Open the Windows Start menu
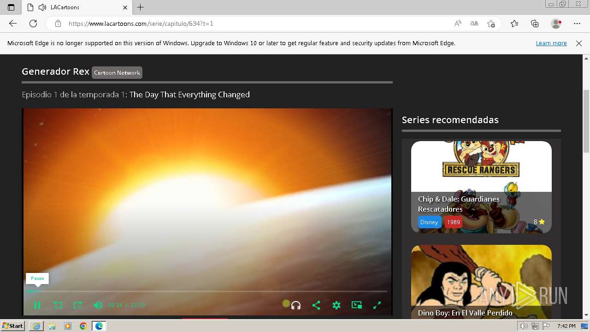 (x=13, y=326)
